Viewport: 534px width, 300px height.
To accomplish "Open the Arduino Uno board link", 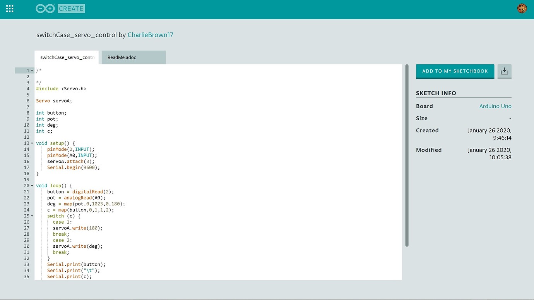I will tap(495, 106).
